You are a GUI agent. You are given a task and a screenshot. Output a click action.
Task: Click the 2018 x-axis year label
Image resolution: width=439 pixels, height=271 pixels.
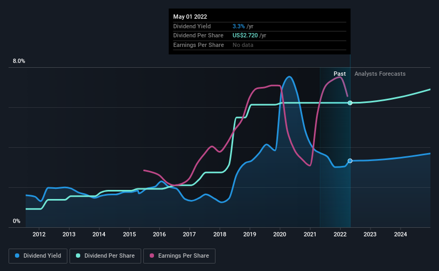pyautogui.click(x=220, y=234)
